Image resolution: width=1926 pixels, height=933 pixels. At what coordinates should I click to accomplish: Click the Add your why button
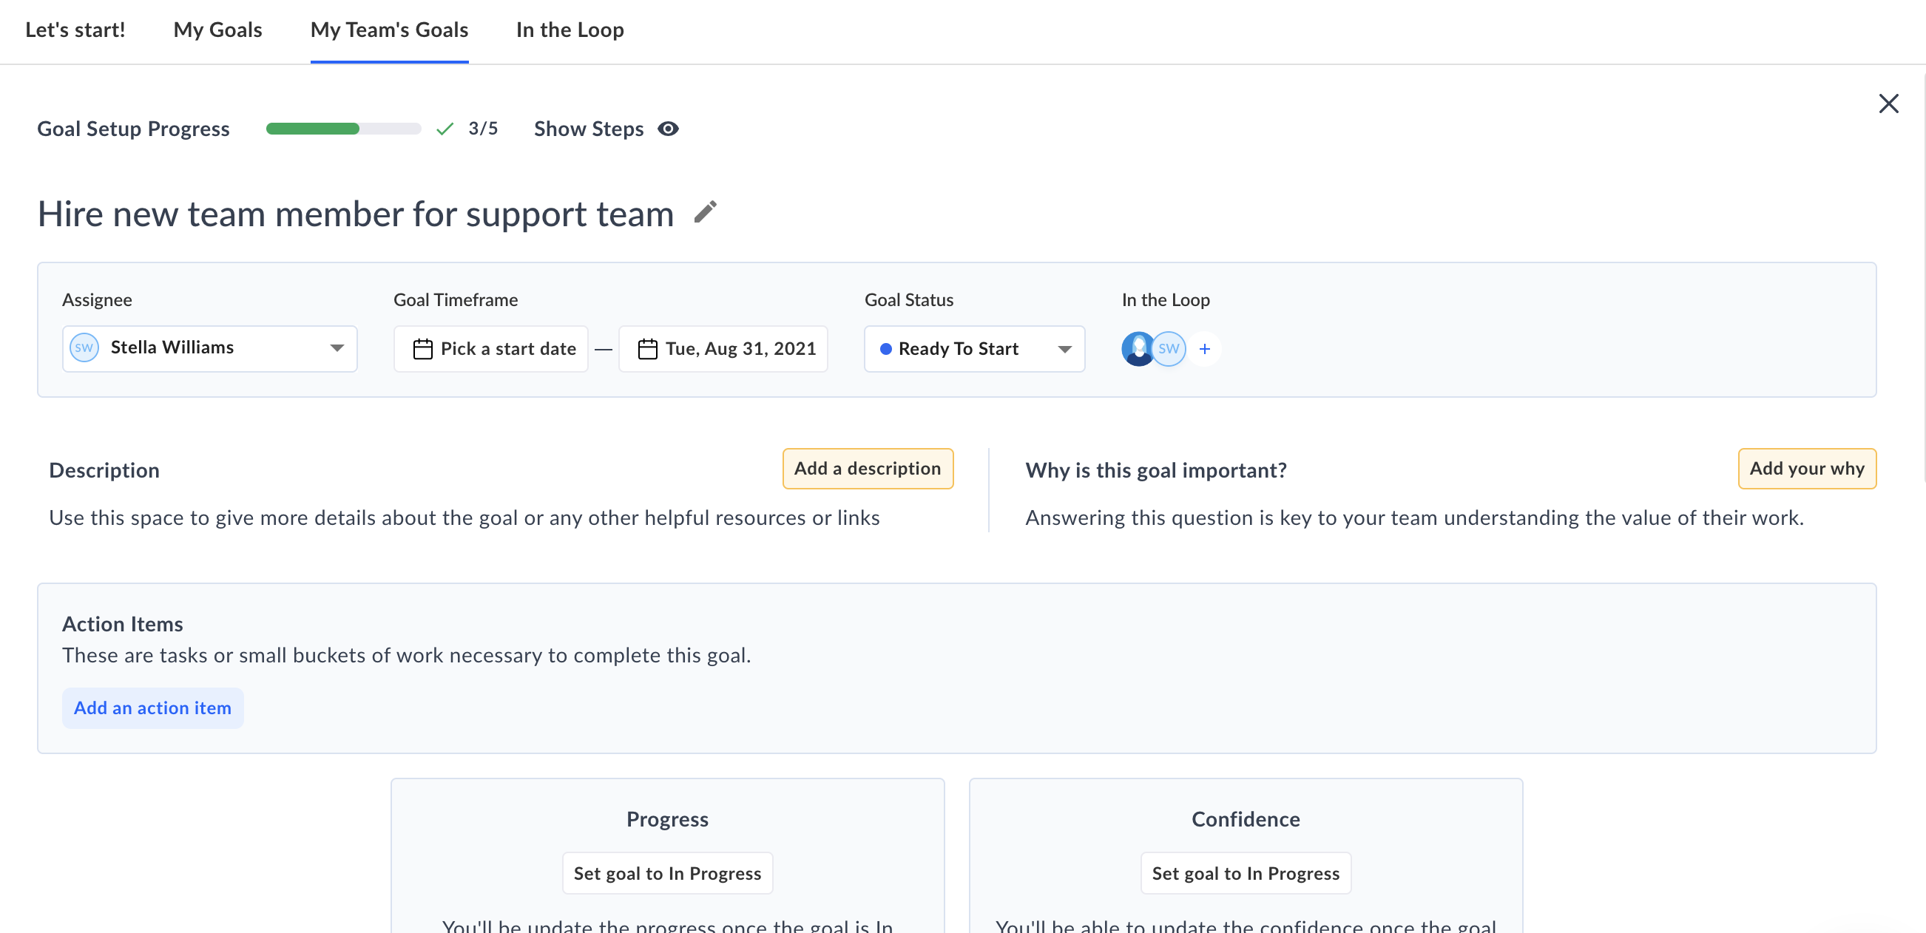(x=1805, y=469)
